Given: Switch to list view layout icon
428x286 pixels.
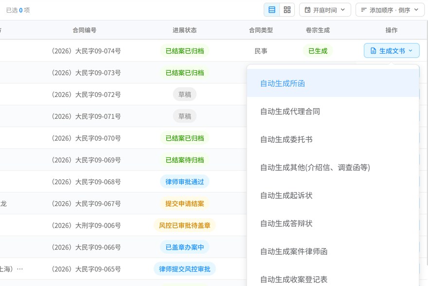Looking at the screenshot, I should point(271,10).
